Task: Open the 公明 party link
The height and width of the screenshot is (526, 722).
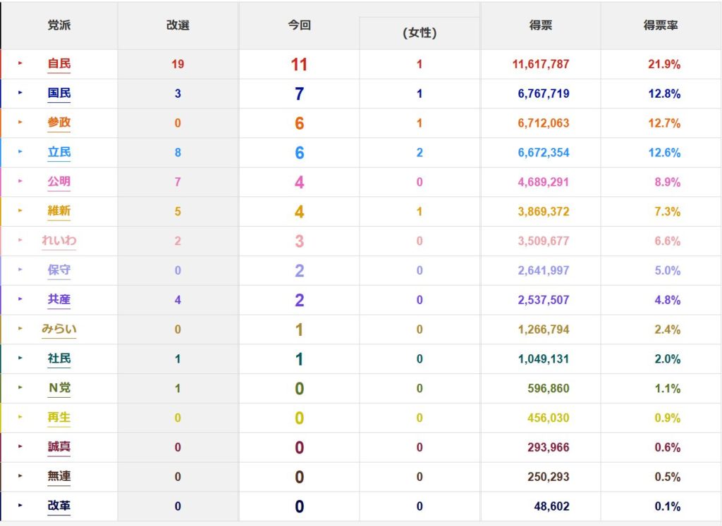Action: (x=59, y=182)
